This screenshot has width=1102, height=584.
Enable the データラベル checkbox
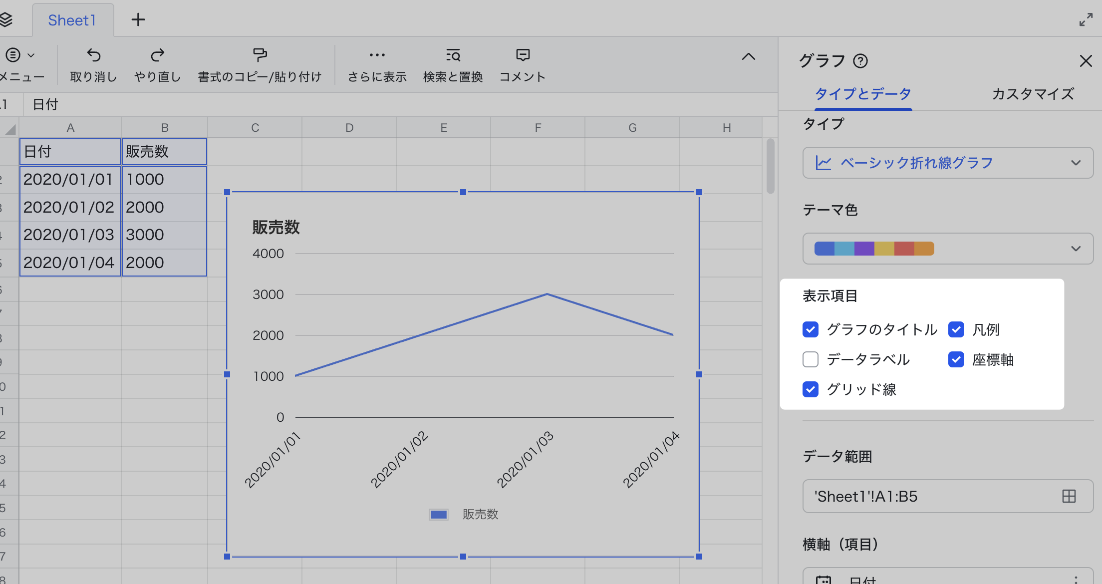811,359
